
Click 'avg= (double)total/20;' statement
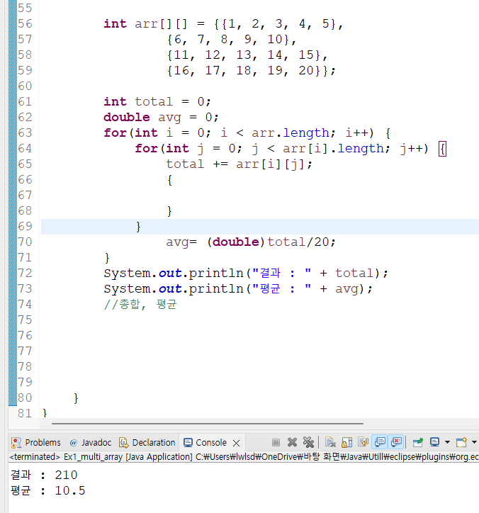point(251,242)
